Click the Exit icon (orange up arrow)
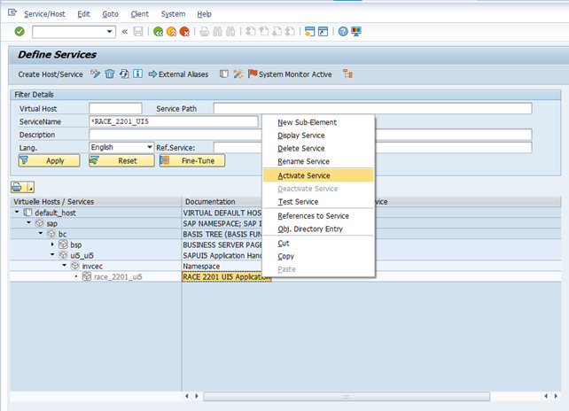Viewport: 569px width, 411px height. point(171,32)
